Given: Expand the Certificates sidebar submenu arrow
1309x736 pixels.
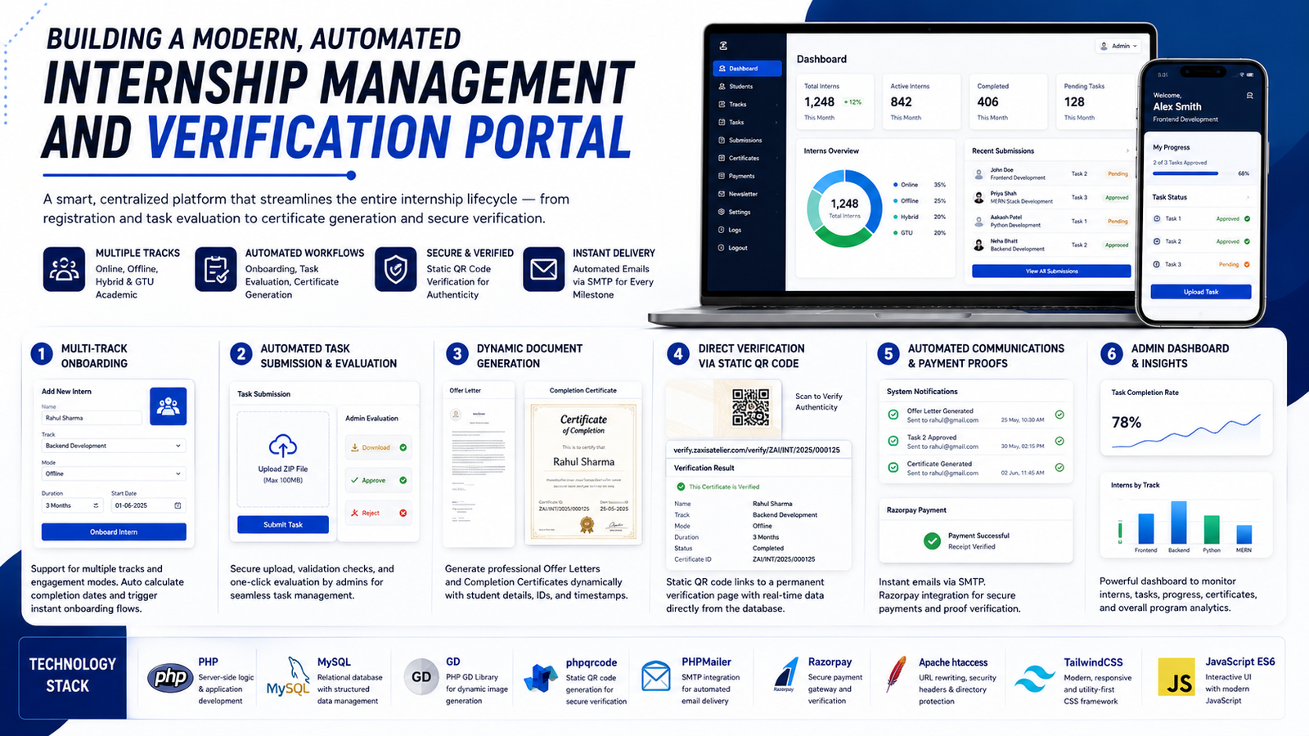Looking at the screenshot, I should (776, 159).
